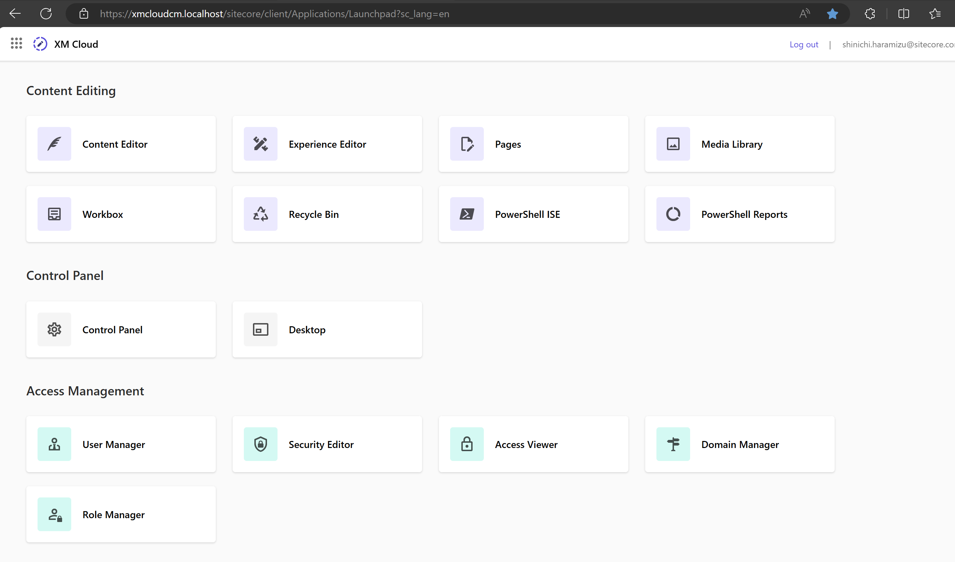955x562 pixels.
Task: Click the shinichi.haramizu user email text
Action: pos(898,45)
